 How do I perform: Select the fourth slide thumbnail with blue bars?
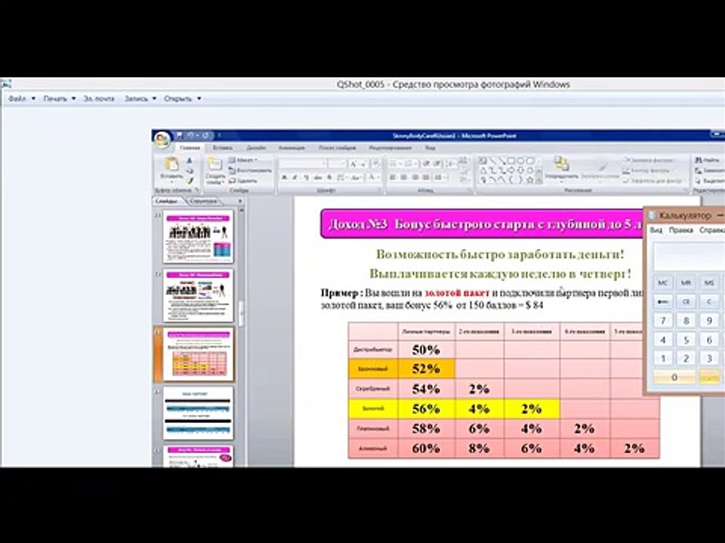point(199,413)
